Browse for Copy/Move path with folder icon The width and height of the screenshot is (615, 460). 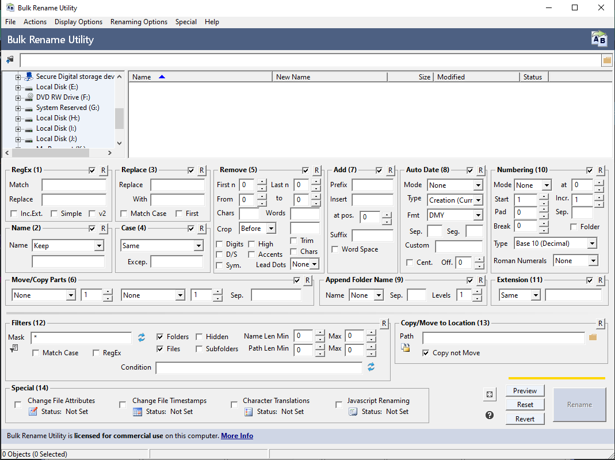(593, 337)
